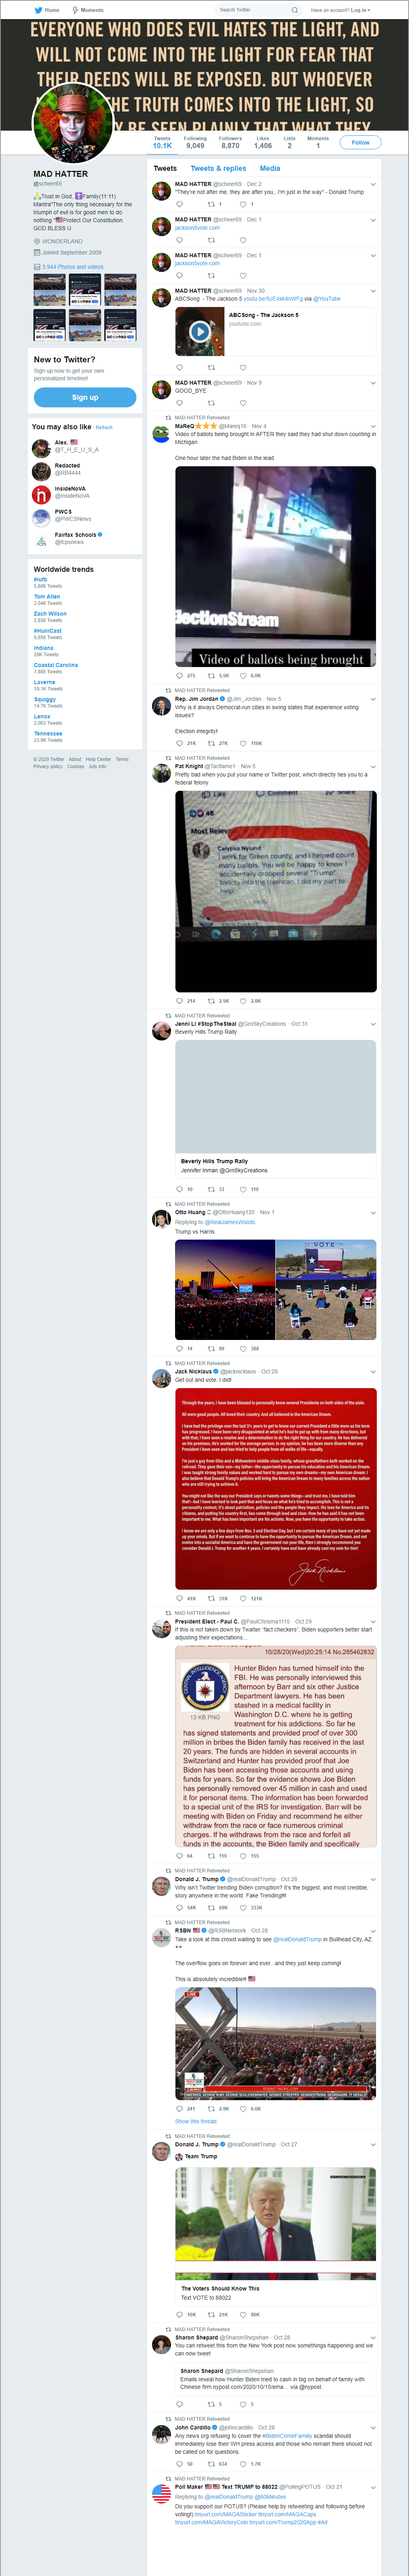
Task: Open the Tennessee trend
Action: click(48, 733)
